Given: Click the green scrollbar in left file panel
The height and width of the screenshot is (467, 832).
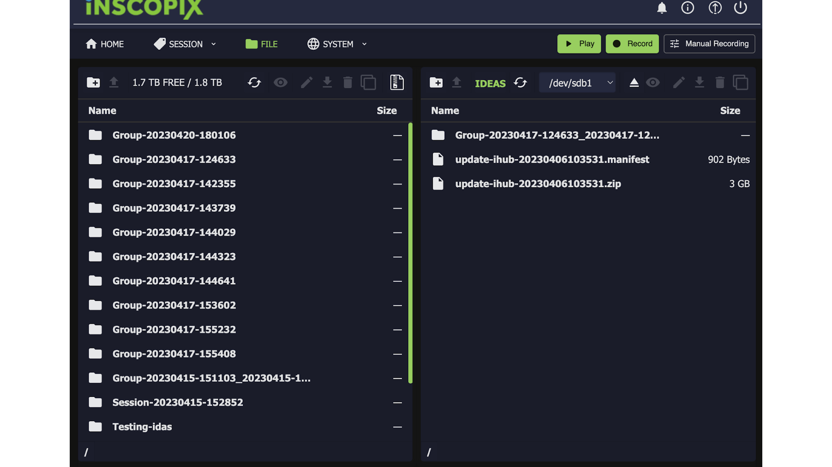Looking at the screenshot, I should [x=410, y=253].
